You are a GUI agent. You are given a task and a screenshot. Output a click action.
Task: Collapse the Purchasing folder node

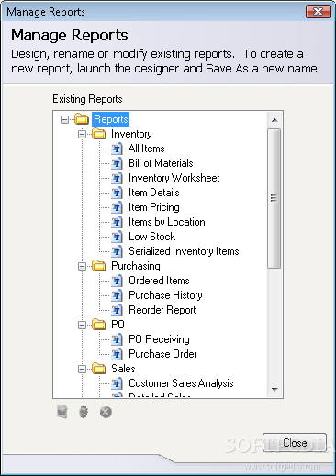pos(82,266)
